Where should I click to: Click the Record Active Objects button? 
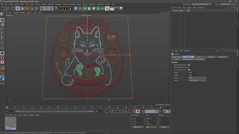tap(134, 112)
